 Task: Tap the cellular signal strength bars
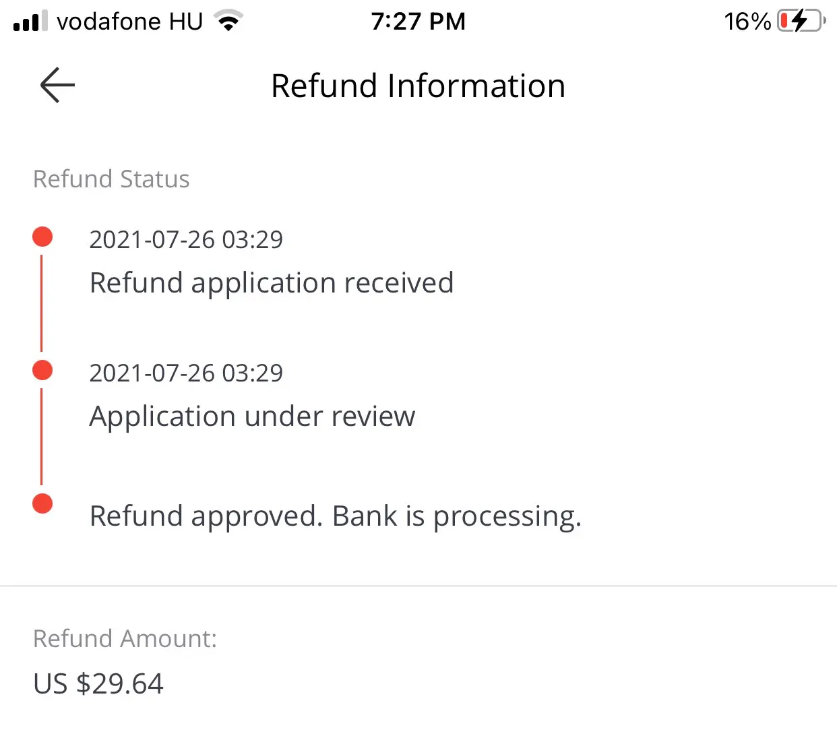pos(30,22)
